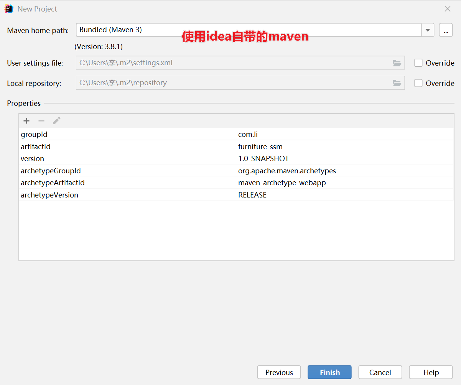Select the RELEASE value cell
Viewport: 461px width, 385px height.
coord(345,195)
